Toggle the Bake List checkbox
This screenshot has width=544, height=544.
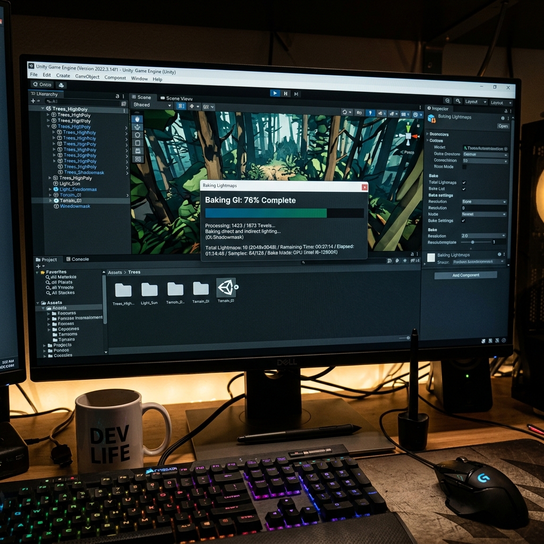coord(464,189)
